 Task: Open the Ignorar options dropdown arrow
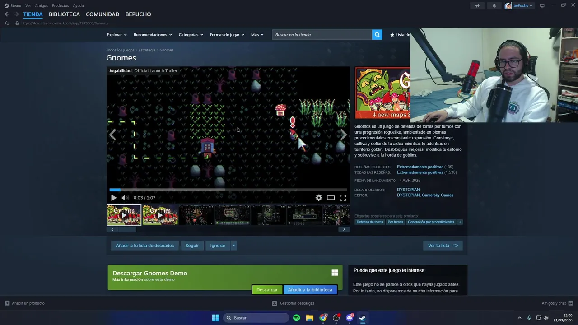point(233,246)
